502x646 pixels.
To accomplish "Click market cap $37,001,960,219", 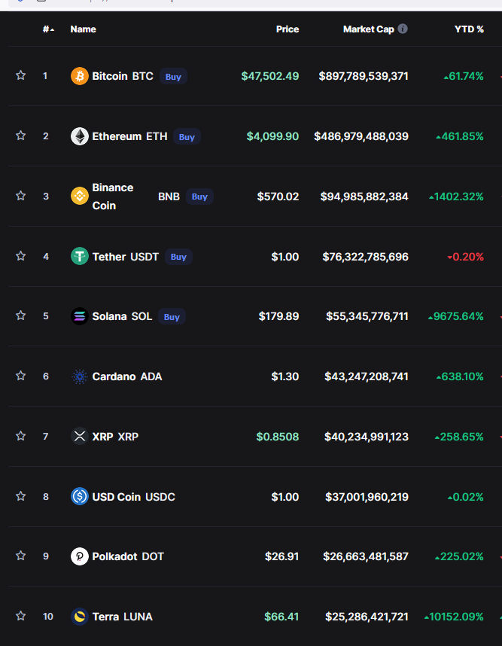I will [x=367, y=497].
